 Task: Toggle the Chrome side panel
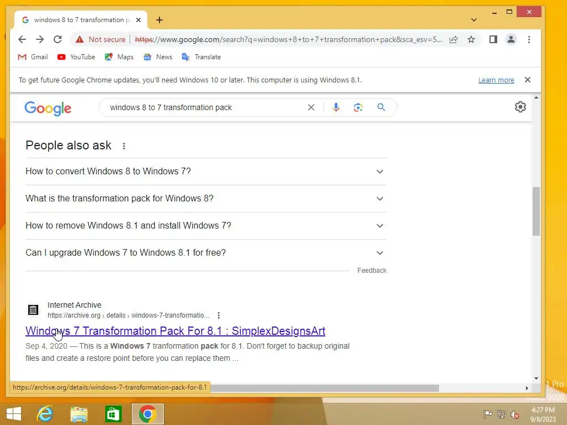(x=493, y=39)
